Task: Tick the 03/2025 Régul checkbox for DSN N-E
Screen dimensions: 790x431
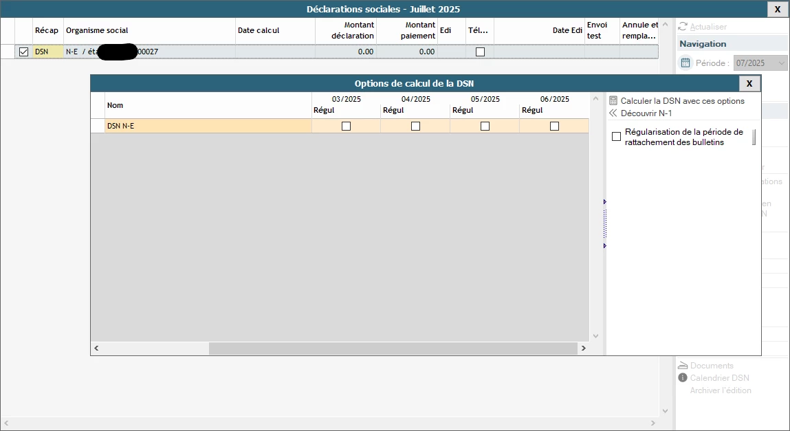Action: click(346, 126)
